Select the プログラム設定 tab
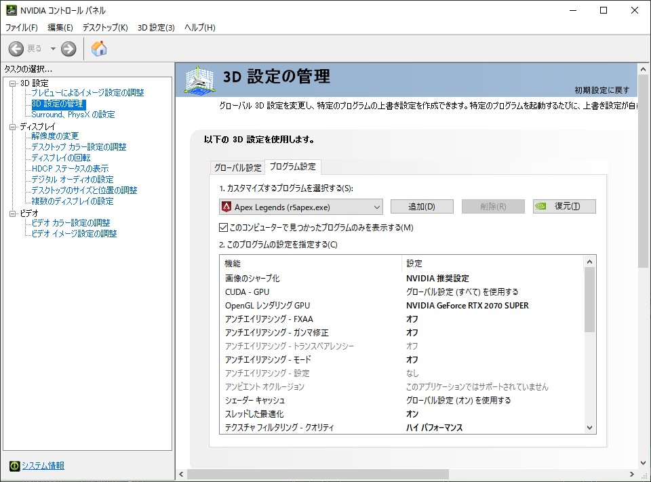Viewport: 651px width, 482px height. pyautogui.click(x=293, y=167)
